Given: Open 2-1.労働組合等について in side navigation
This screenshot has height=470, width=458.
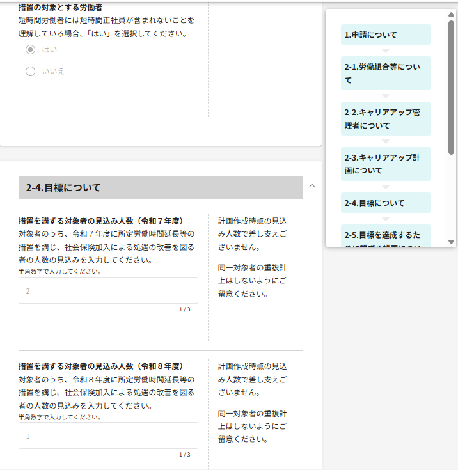Looking at the screenshot, I should tap(385, 73).
